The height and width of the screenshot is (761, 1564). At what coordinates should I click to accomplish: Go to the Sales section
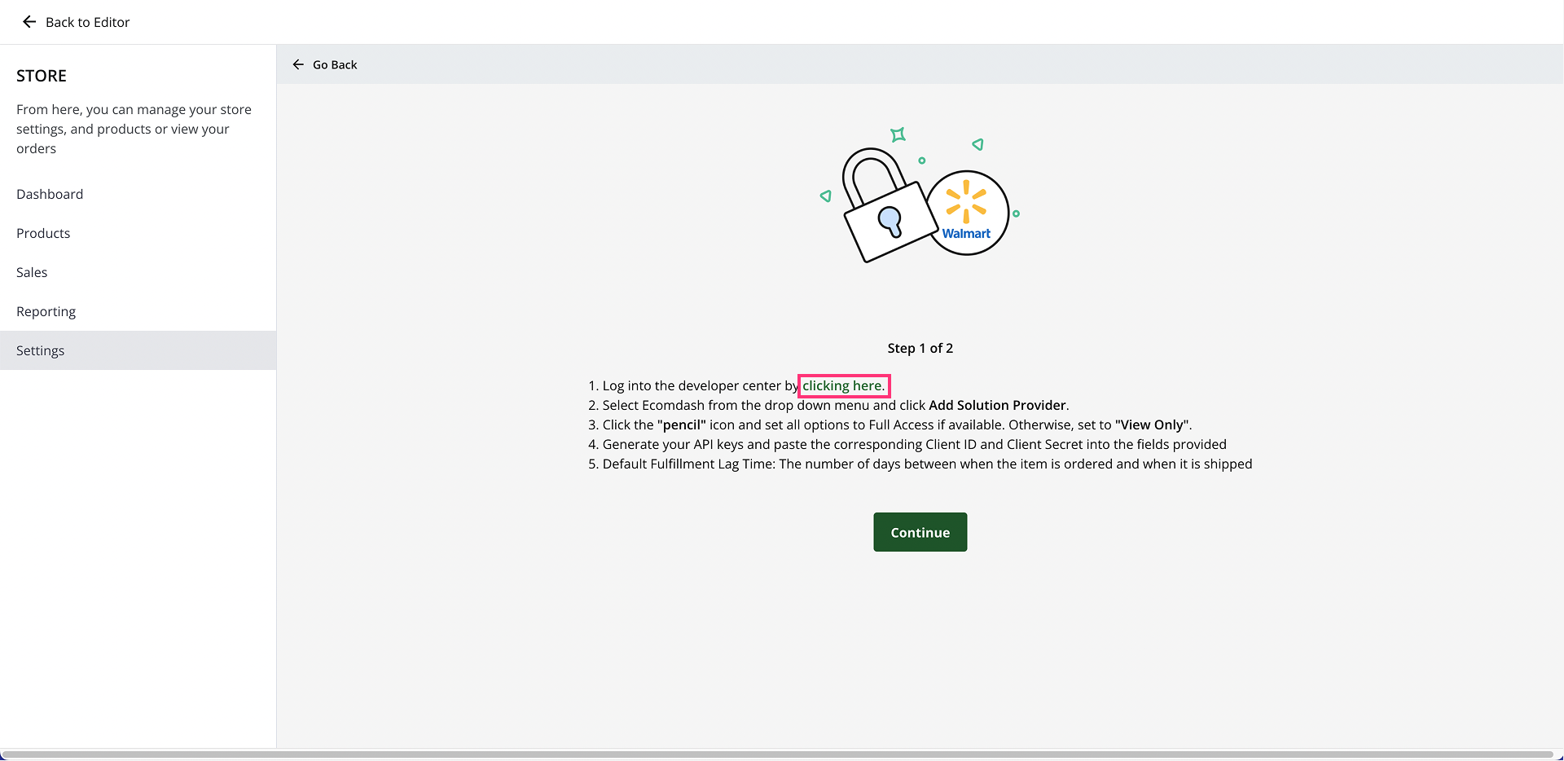(138, 272)
